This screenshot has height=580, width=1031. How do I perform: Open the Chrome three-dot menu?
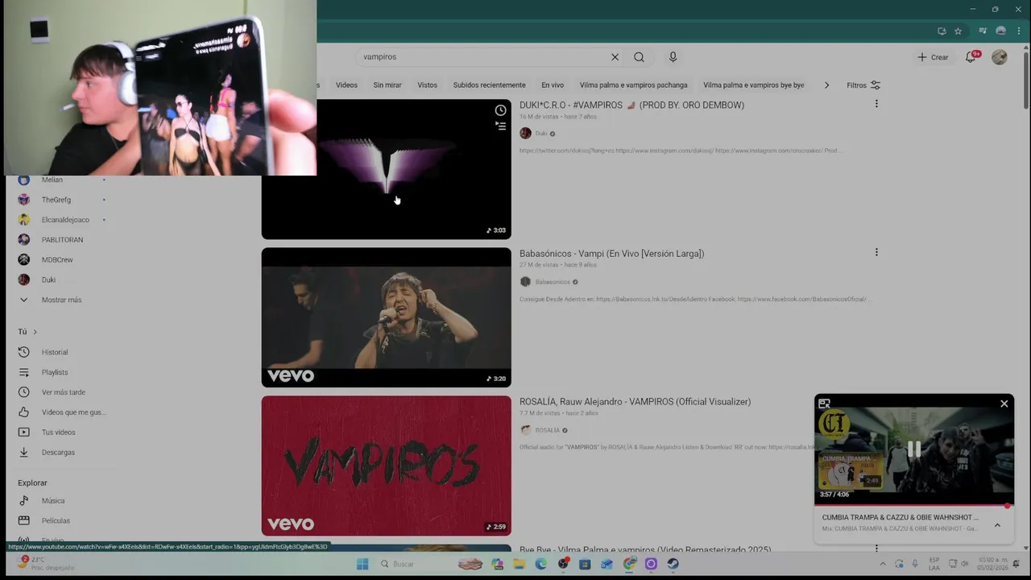[x=1019, y=31]
